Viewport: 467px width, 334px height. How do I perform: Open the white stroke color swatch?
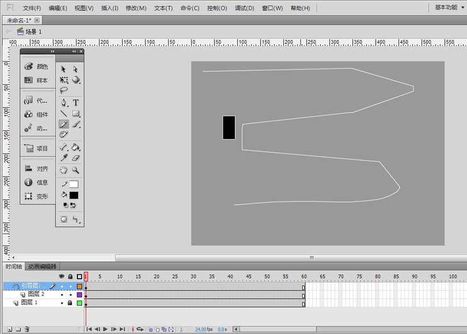tap(74, 184)
